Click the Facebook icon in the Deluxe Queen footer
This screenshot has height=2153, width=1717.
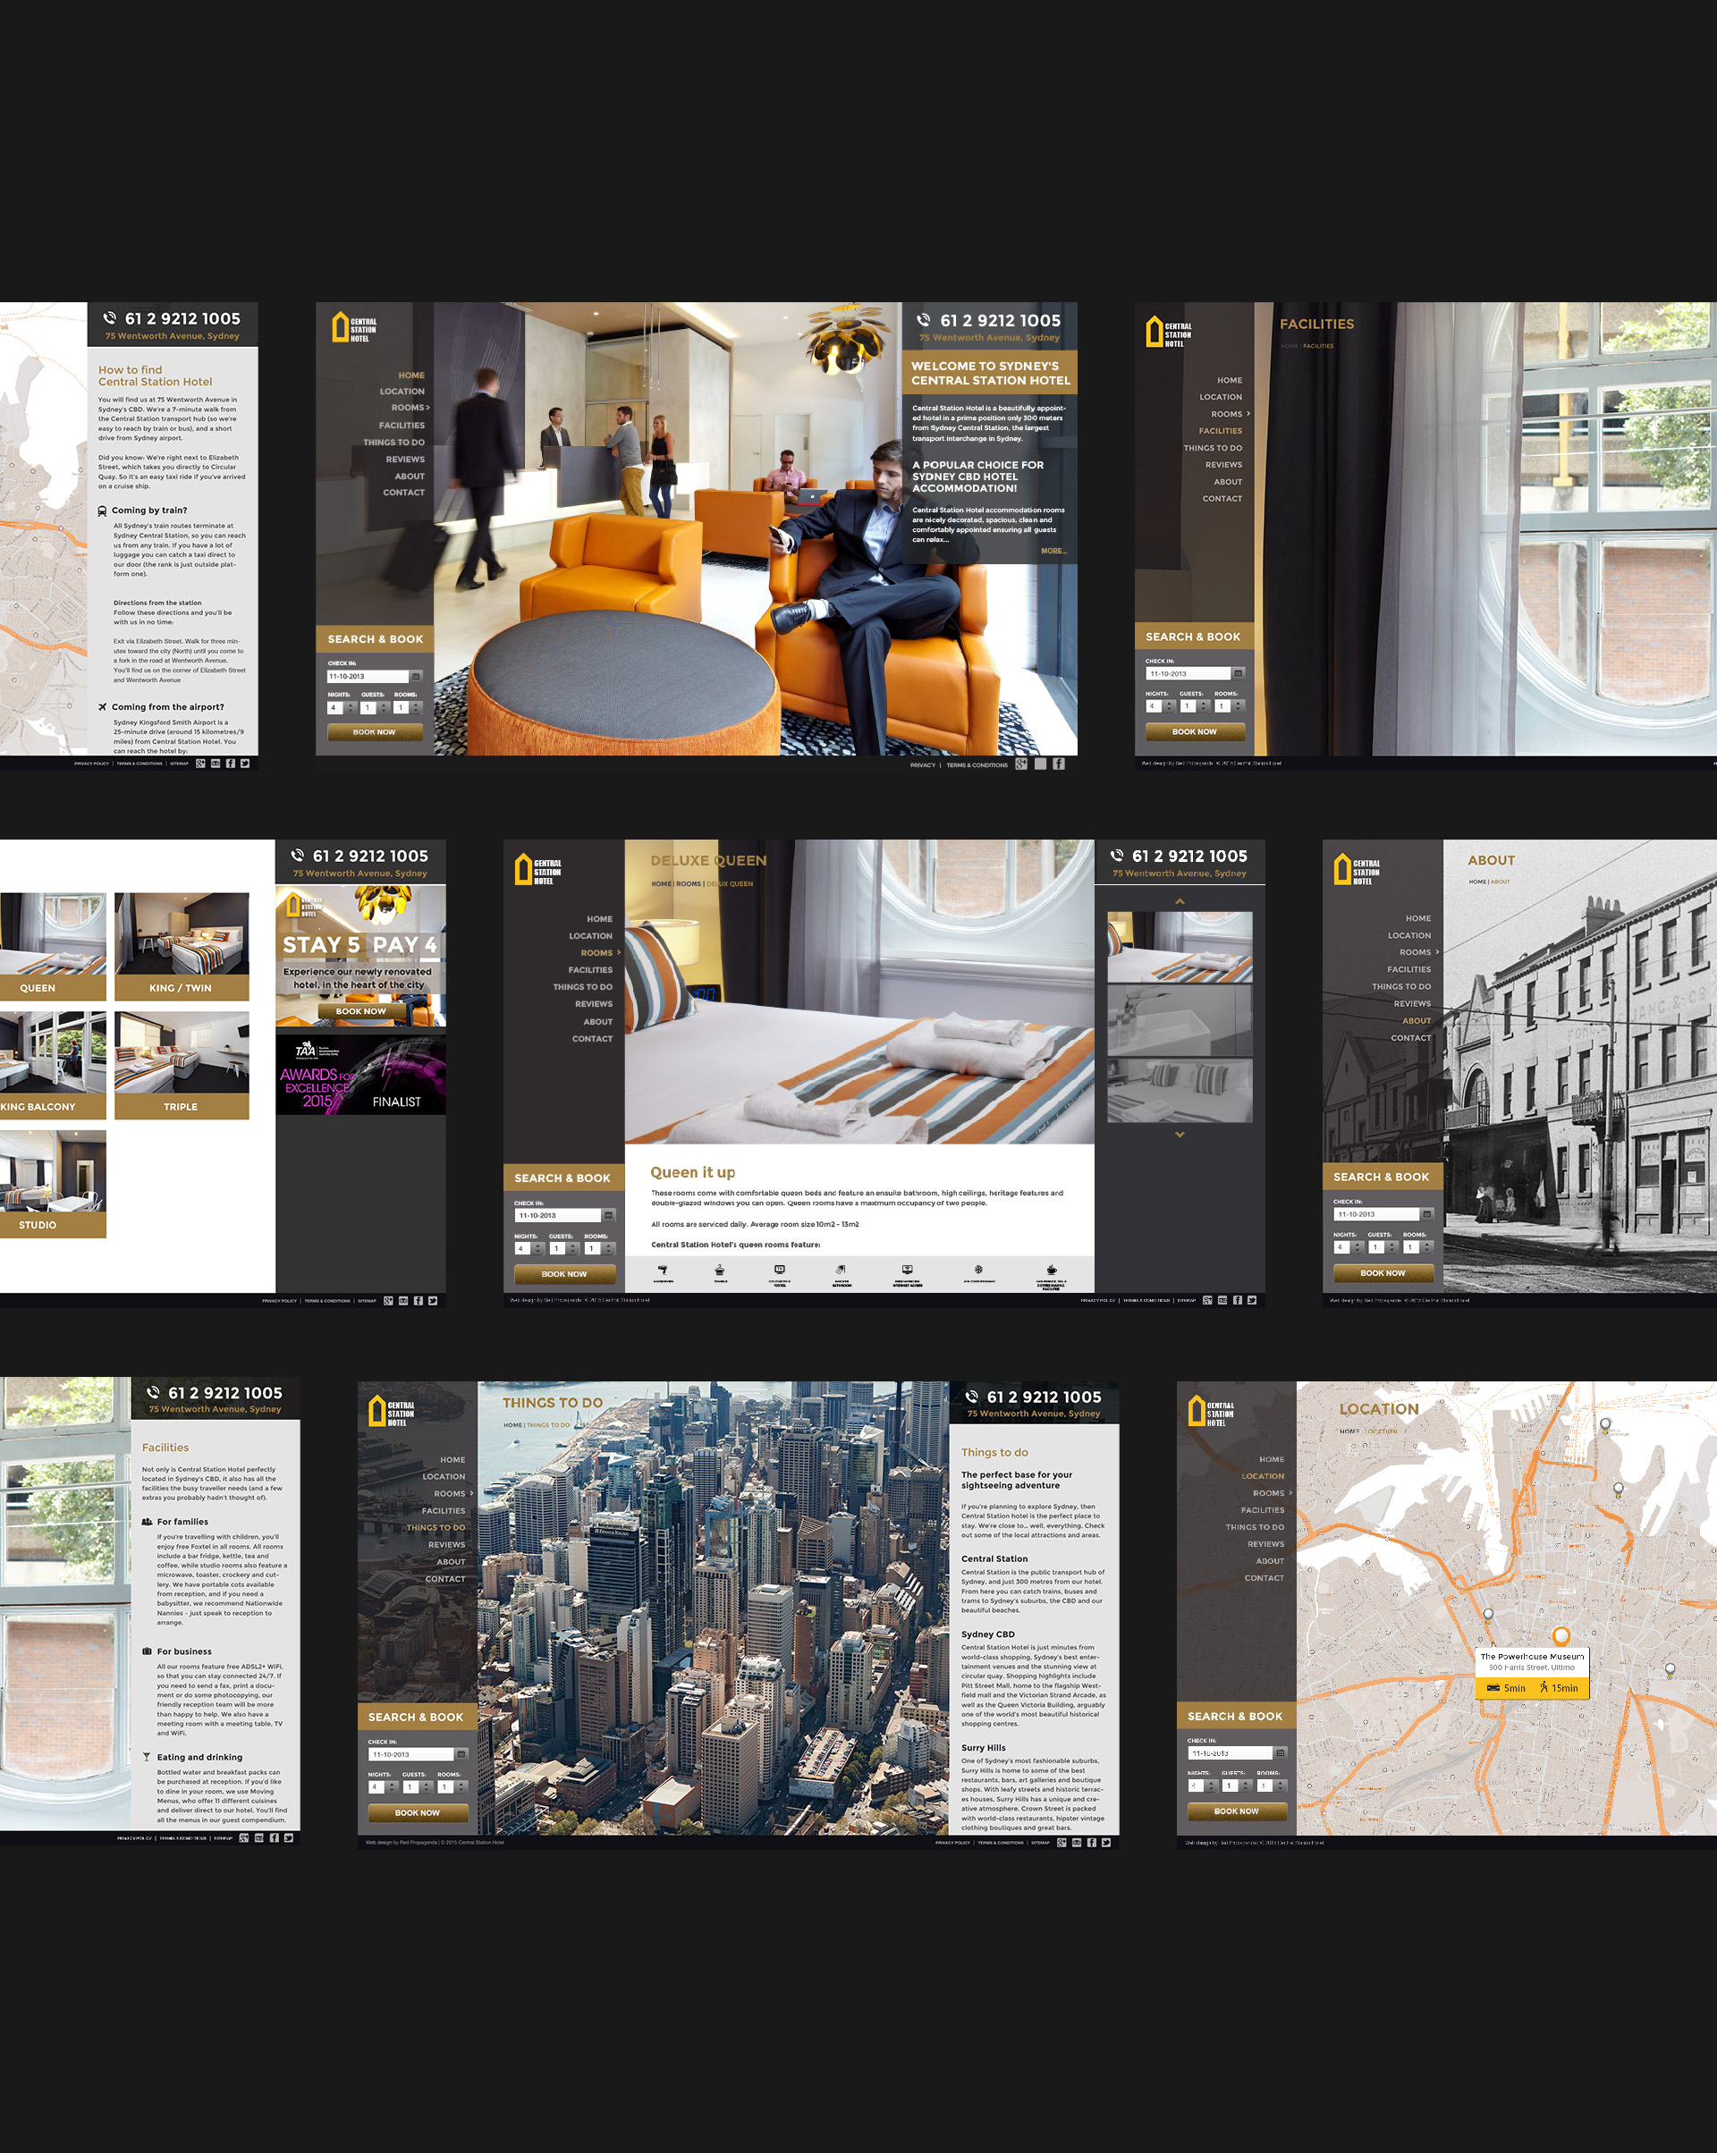pos(1237,1300)
